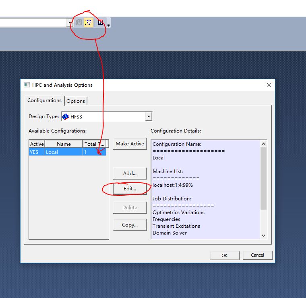Click the HPC dialog title bar icon

(x=27, y=85)
